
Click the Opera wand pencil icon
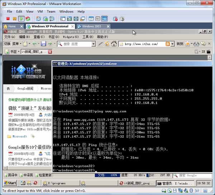point(100,44)
